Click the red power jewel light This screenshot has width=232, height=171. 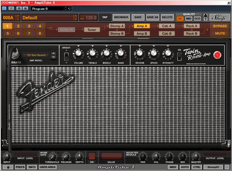(217, 55)
